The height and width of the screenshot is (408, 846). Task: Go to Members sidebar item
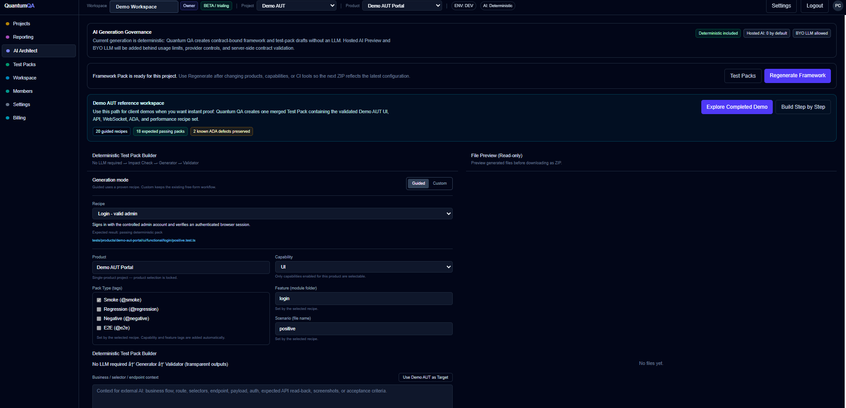23,91
